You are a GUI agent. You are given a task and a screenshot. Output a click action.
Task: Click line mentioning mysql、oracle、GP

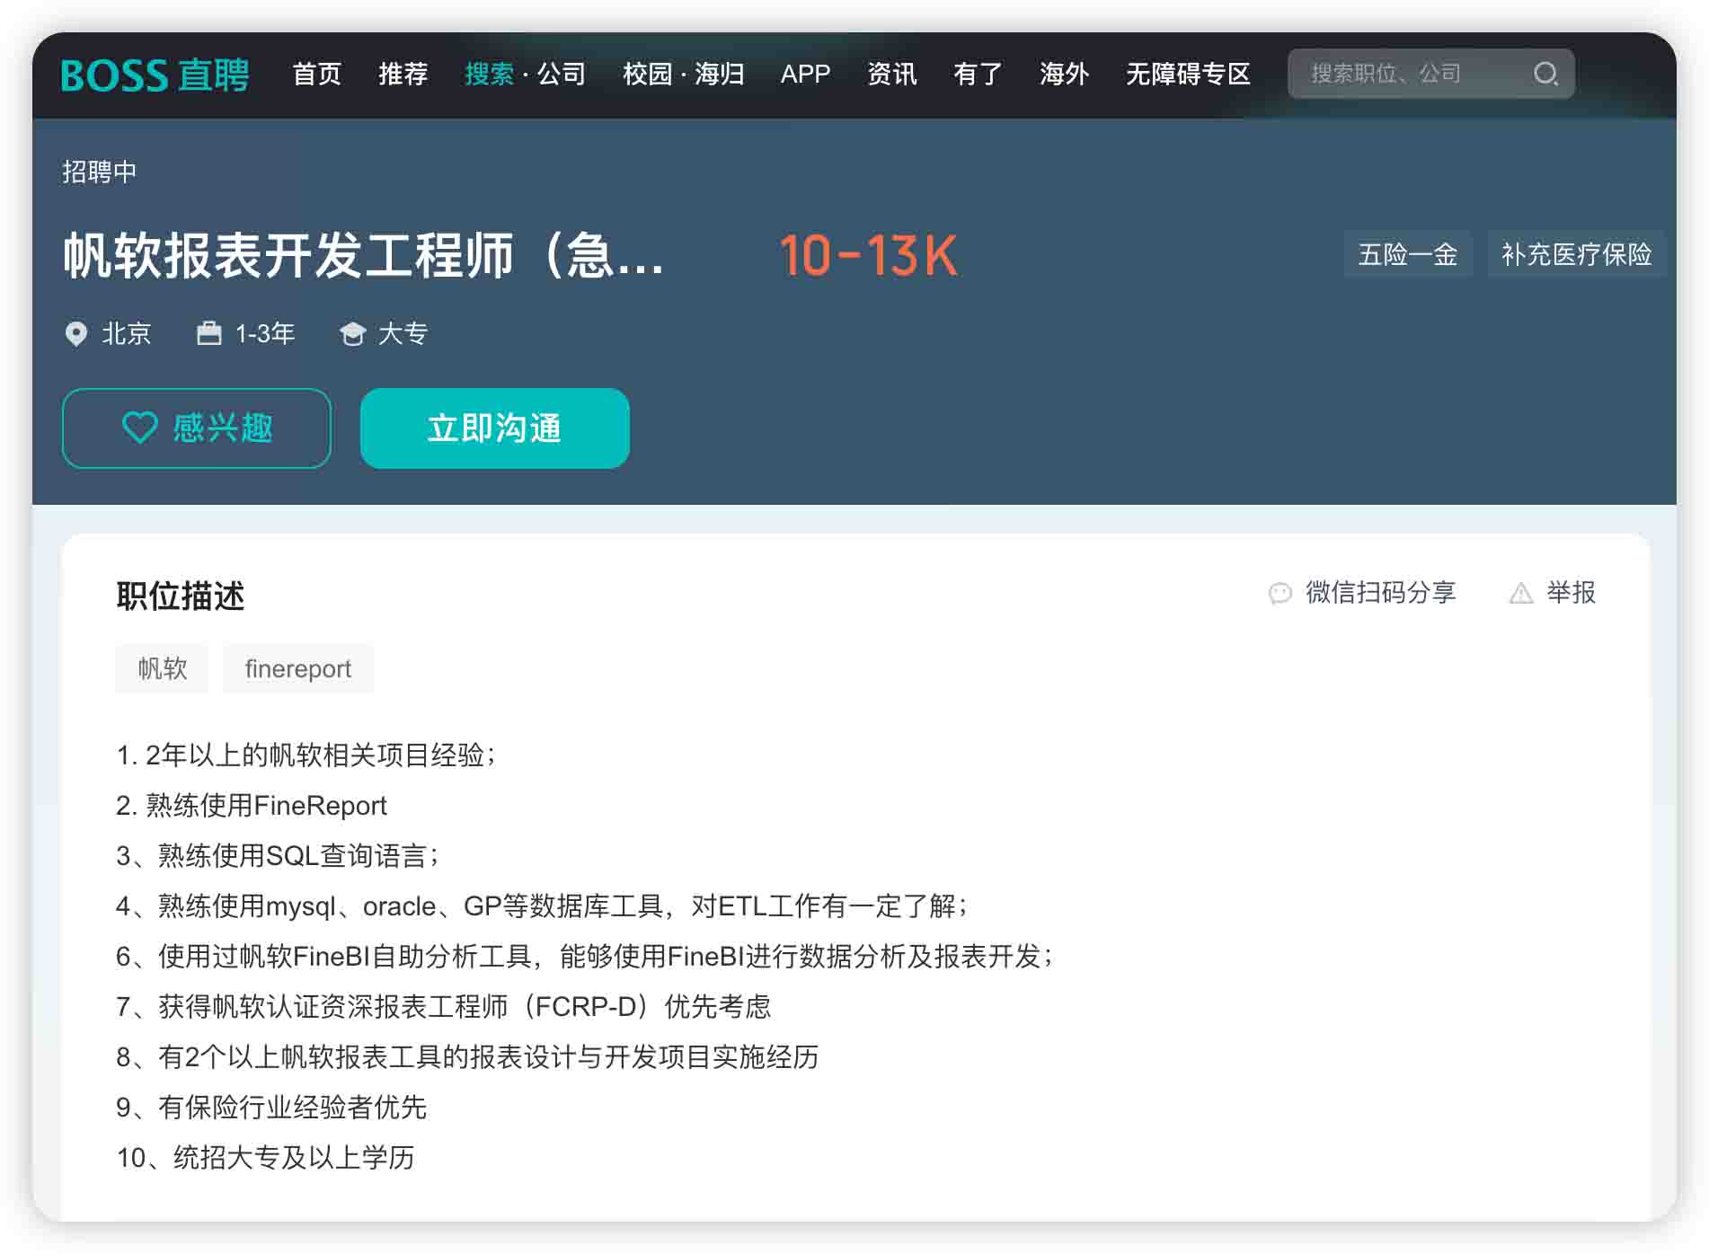(x=542, y=905)
